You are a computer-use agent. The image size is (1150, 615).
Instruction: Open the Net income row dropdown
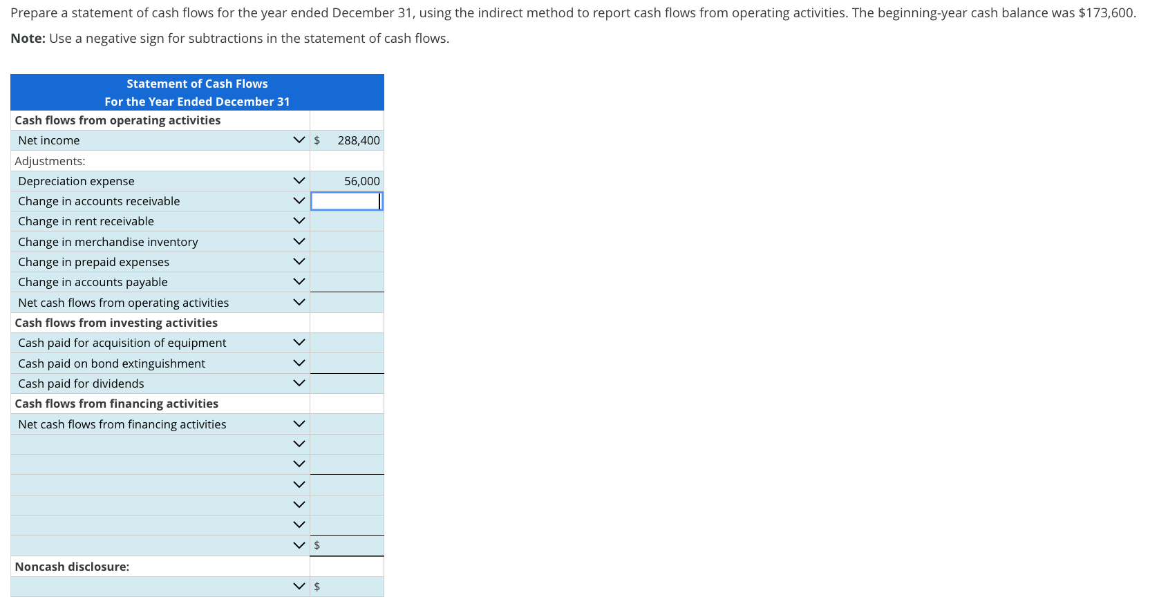coord(299,140)
